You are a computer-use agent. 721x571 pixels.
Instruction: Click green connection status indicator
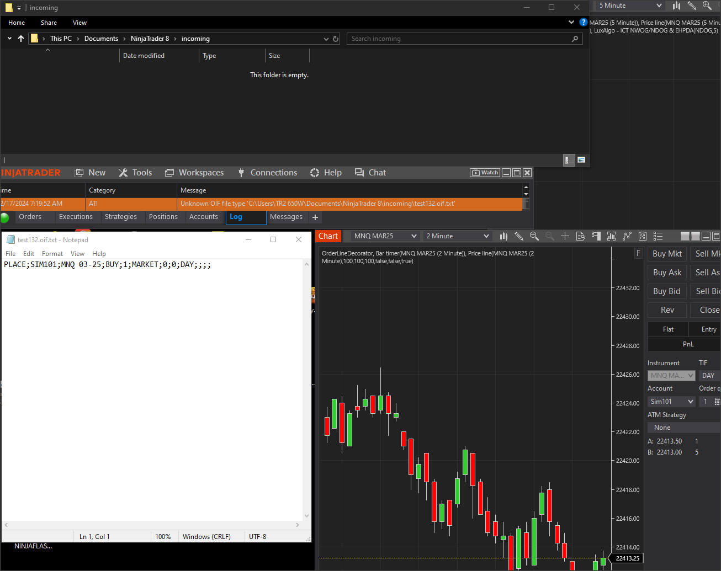5,217
